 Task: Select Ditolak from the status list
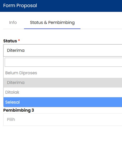click(x=63, y=92)
